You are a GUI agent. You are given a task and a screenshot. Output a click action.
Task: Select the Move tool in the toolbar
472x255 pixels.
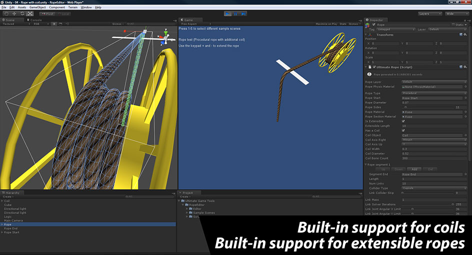tap(14, 14)
